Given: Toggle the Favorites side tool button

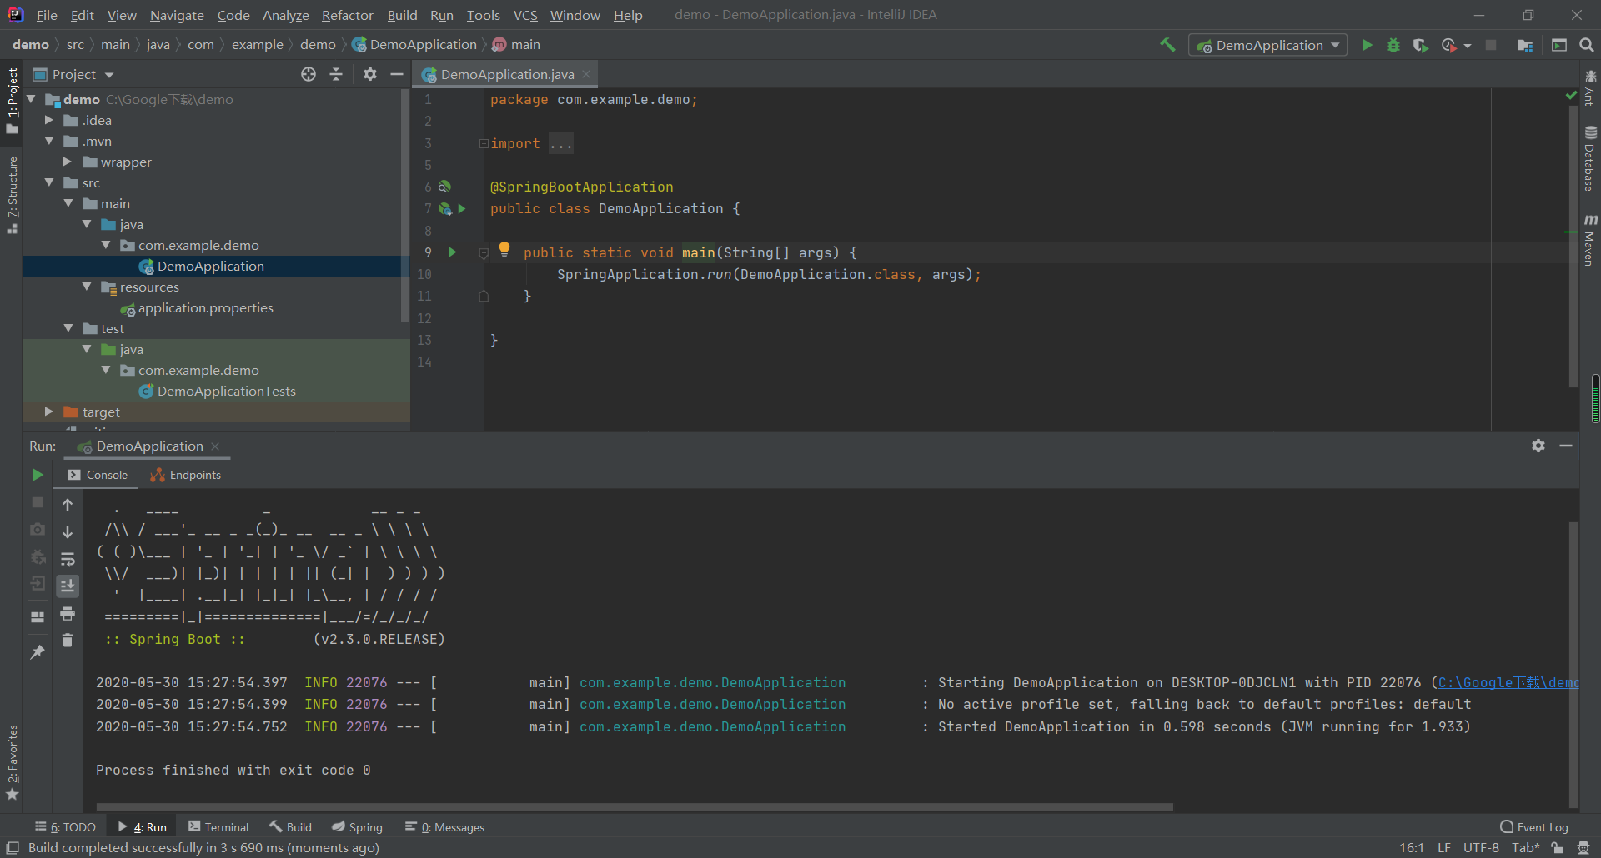Looking at the screenshot, I should pos(12,762).
